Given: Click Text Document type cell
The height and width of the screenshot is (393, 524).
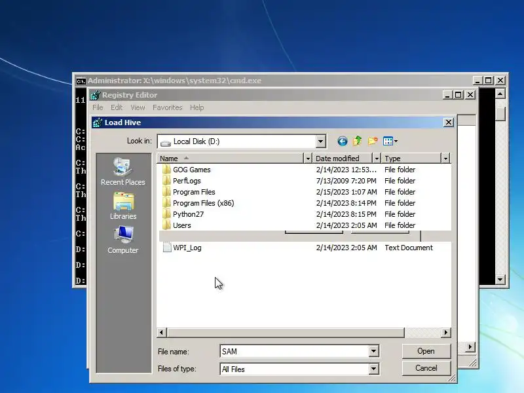Looking at the screenshot, I should coord(408,248).
